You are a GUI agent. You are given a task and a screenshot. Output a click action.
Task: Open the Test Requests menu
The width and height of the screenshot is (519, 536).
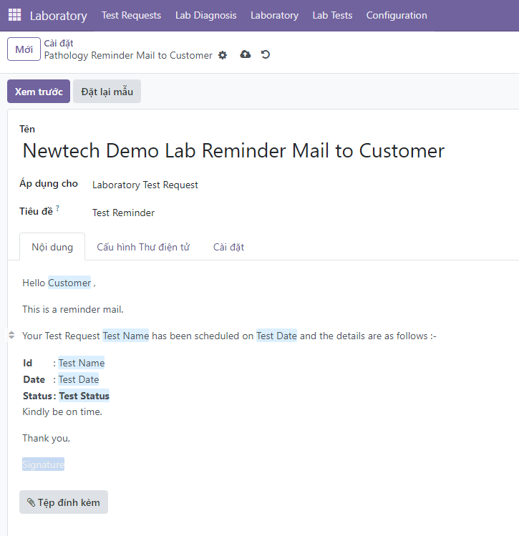coord(131,15)
